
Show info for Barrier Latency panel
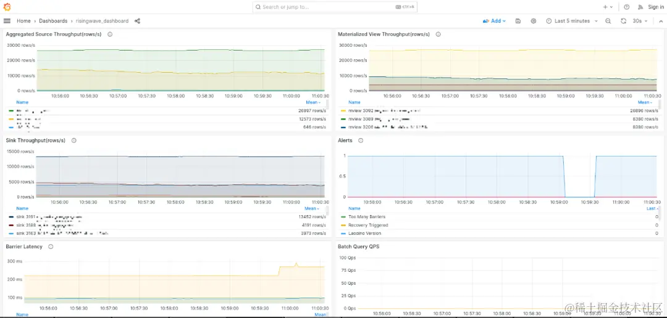[x=51, y=247]
